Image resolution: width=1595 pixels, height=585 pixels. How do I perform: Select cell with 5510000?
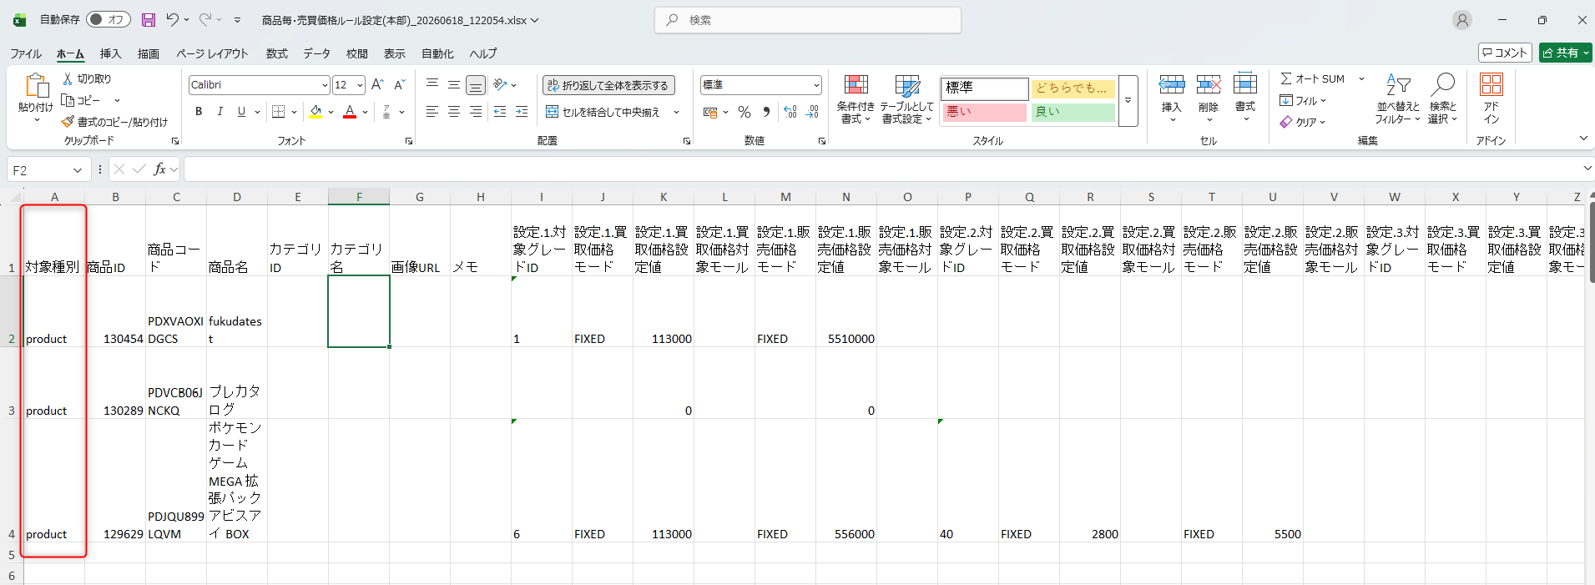click(x=846, y=311)
